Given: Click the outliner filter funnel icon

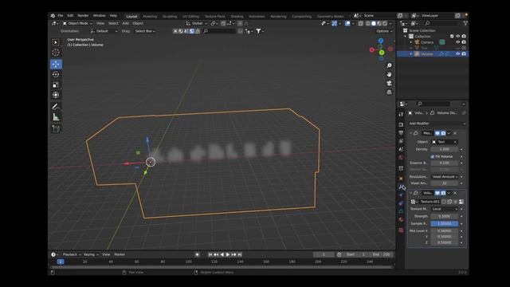Looking at the screenshot, I should point(465,23).
